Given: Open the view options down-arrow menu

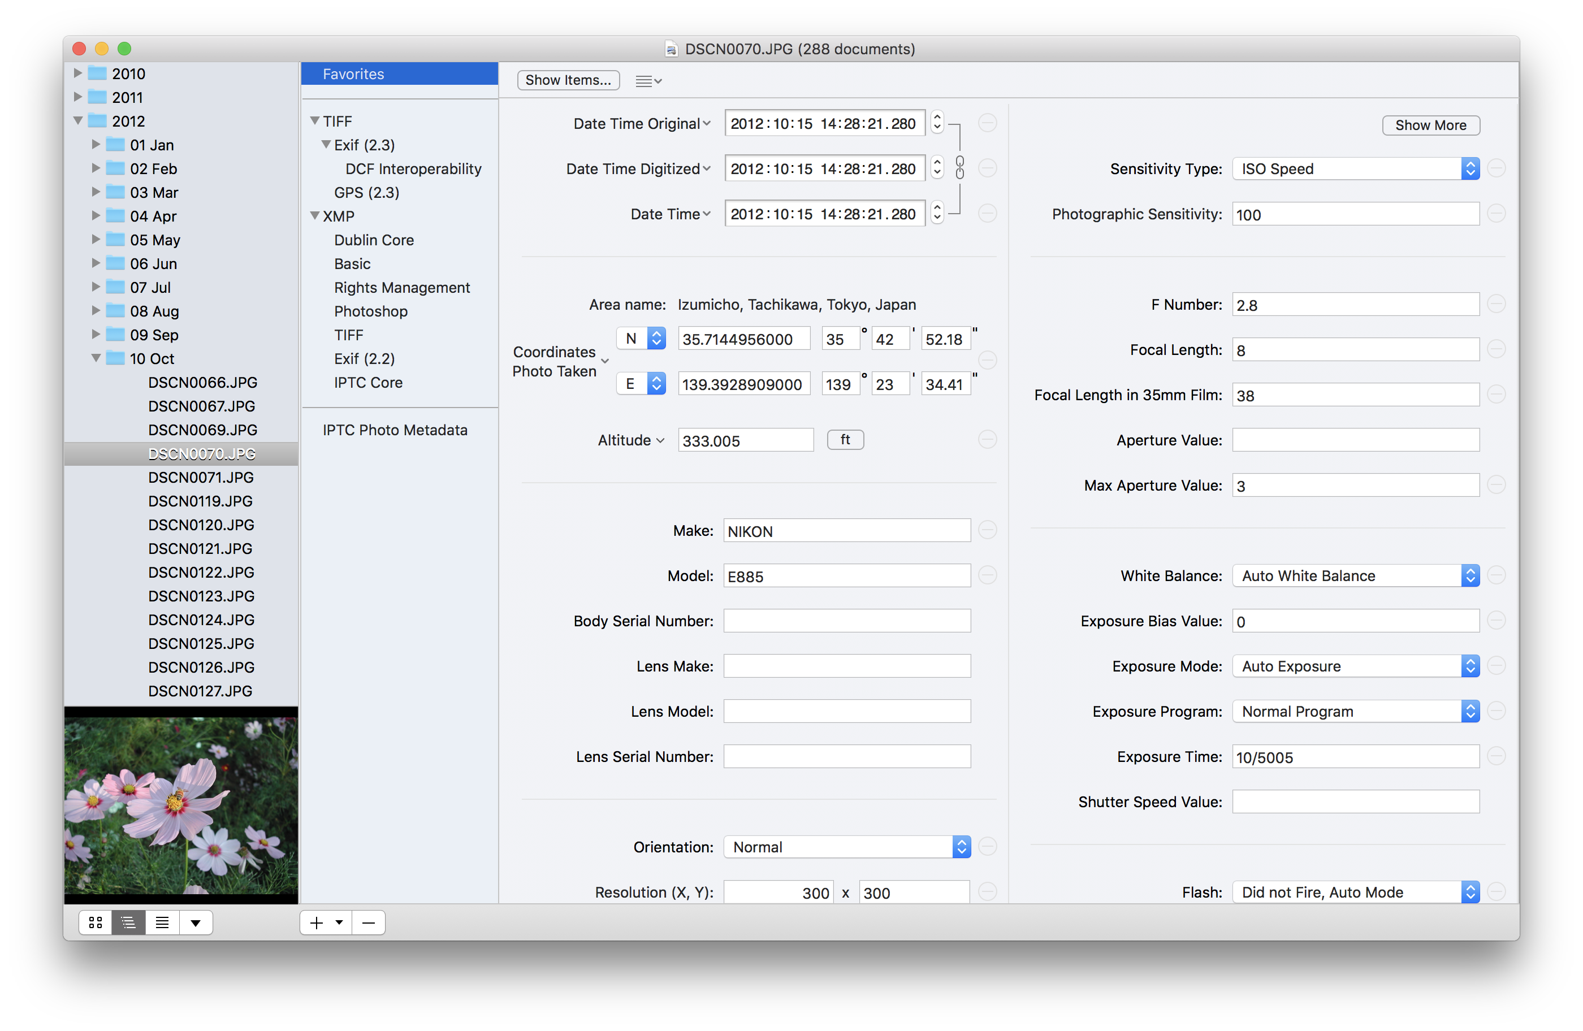Looking at the screenshot, I should pyautogui.click(x=196, y=922).
